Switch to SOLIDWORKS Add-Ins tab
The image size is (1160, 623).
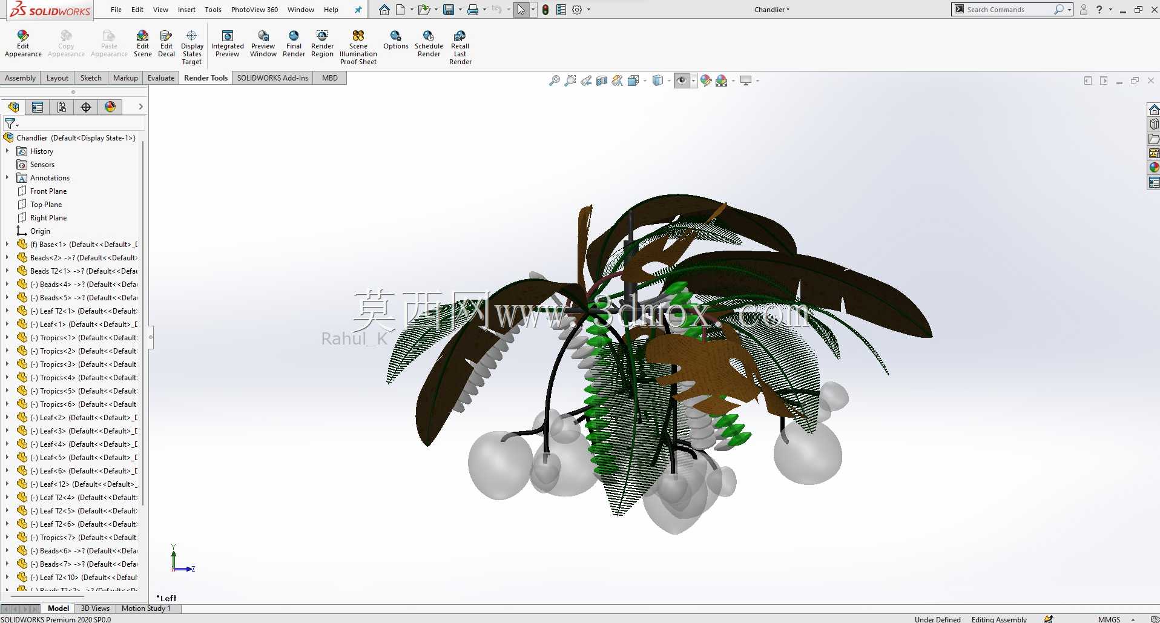pos(272,78)
